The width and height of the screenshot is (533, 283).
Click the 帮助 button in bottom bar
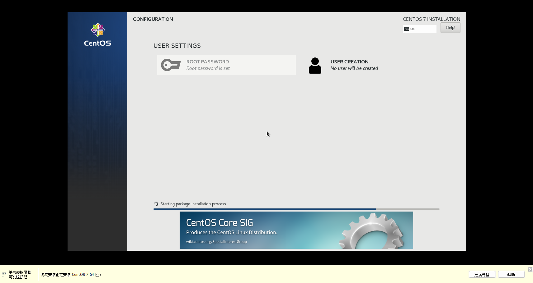click(x=511, y=275)
